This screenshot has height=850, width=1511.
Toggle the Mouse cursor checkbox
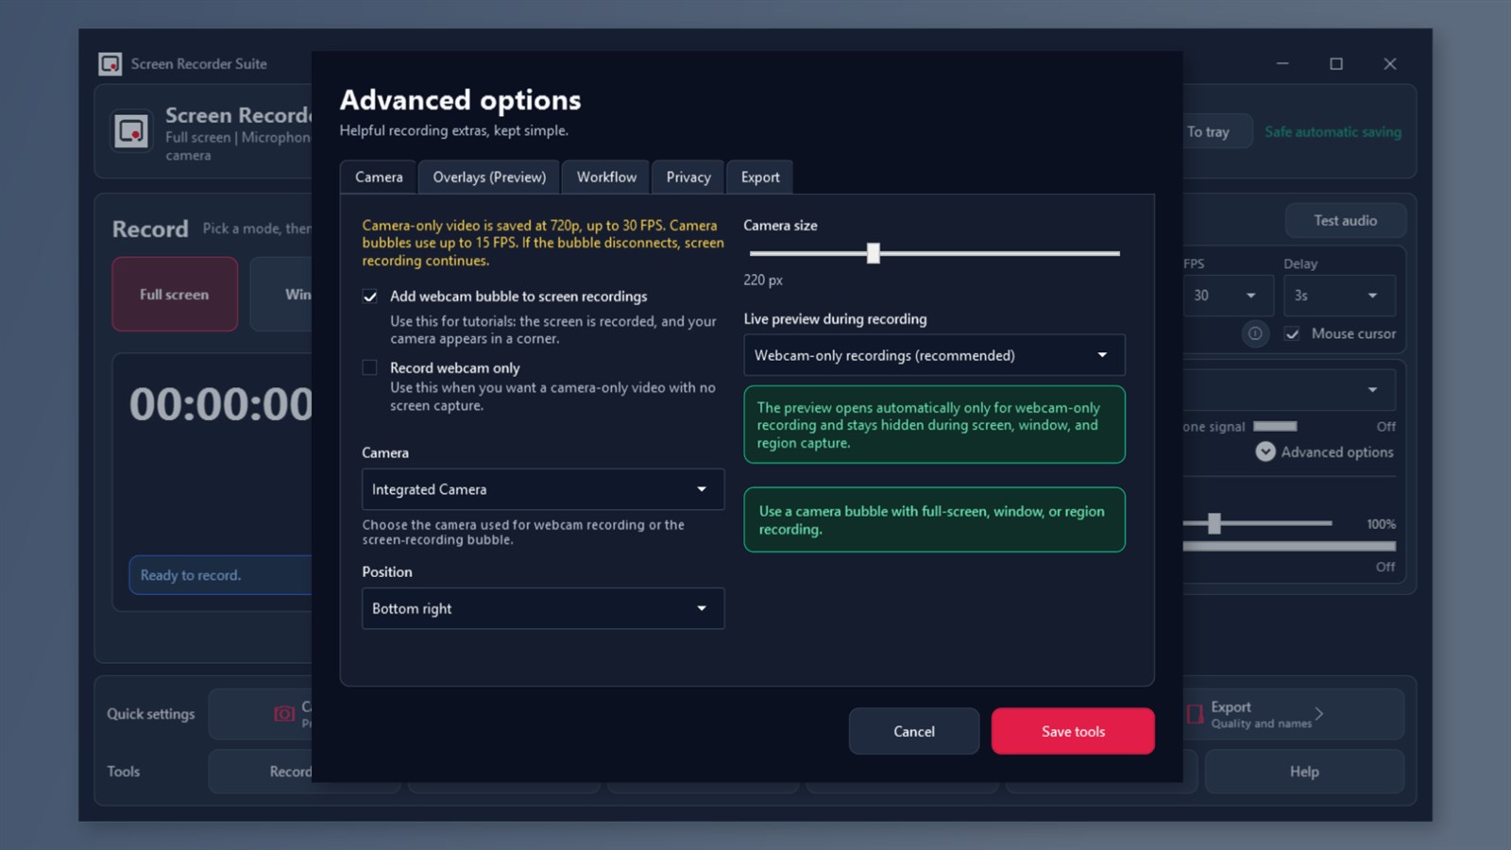click(1292, 333)
